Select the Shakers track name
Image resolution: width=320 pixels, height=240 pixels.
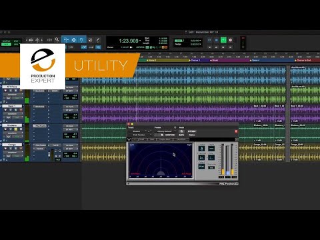pyautogui.click(x=12, y=125)
